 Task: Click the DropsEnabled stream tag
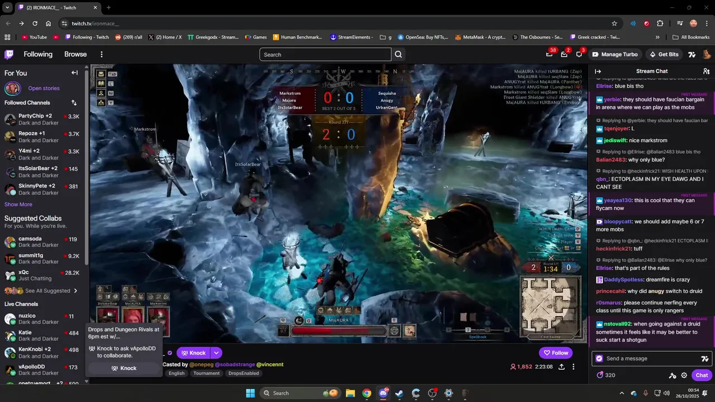(x=244, y=374)
